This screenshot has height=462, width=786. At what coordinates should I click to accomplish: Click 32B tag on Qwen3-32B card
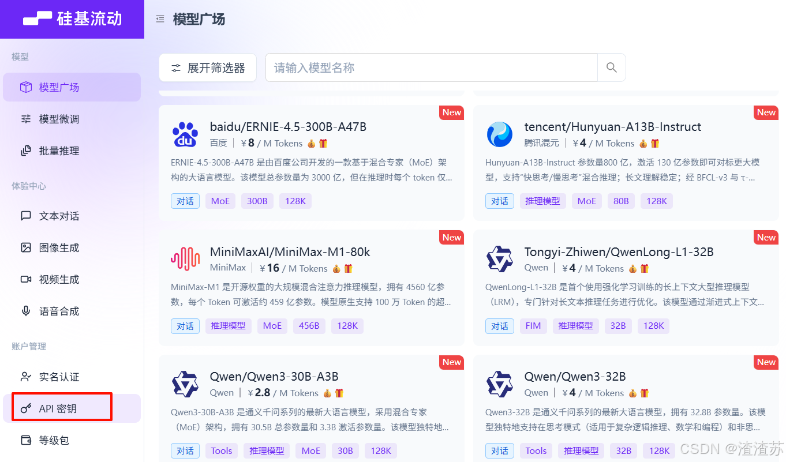click(624, 450)
